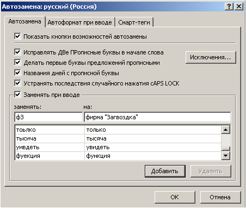Confirm the dialog with OK
The image size is (246, 208).
[x=175, y=197]
